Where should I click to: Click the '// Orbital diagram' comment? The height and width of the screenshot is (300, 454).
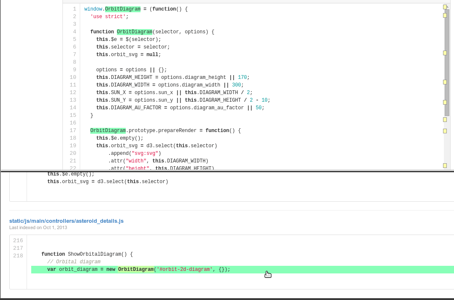point(74,262)
